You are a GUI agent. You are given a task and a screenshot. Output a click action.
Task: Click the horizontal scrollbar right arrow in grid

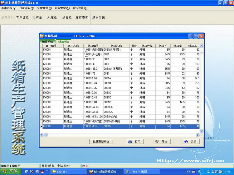pos(197,135)
